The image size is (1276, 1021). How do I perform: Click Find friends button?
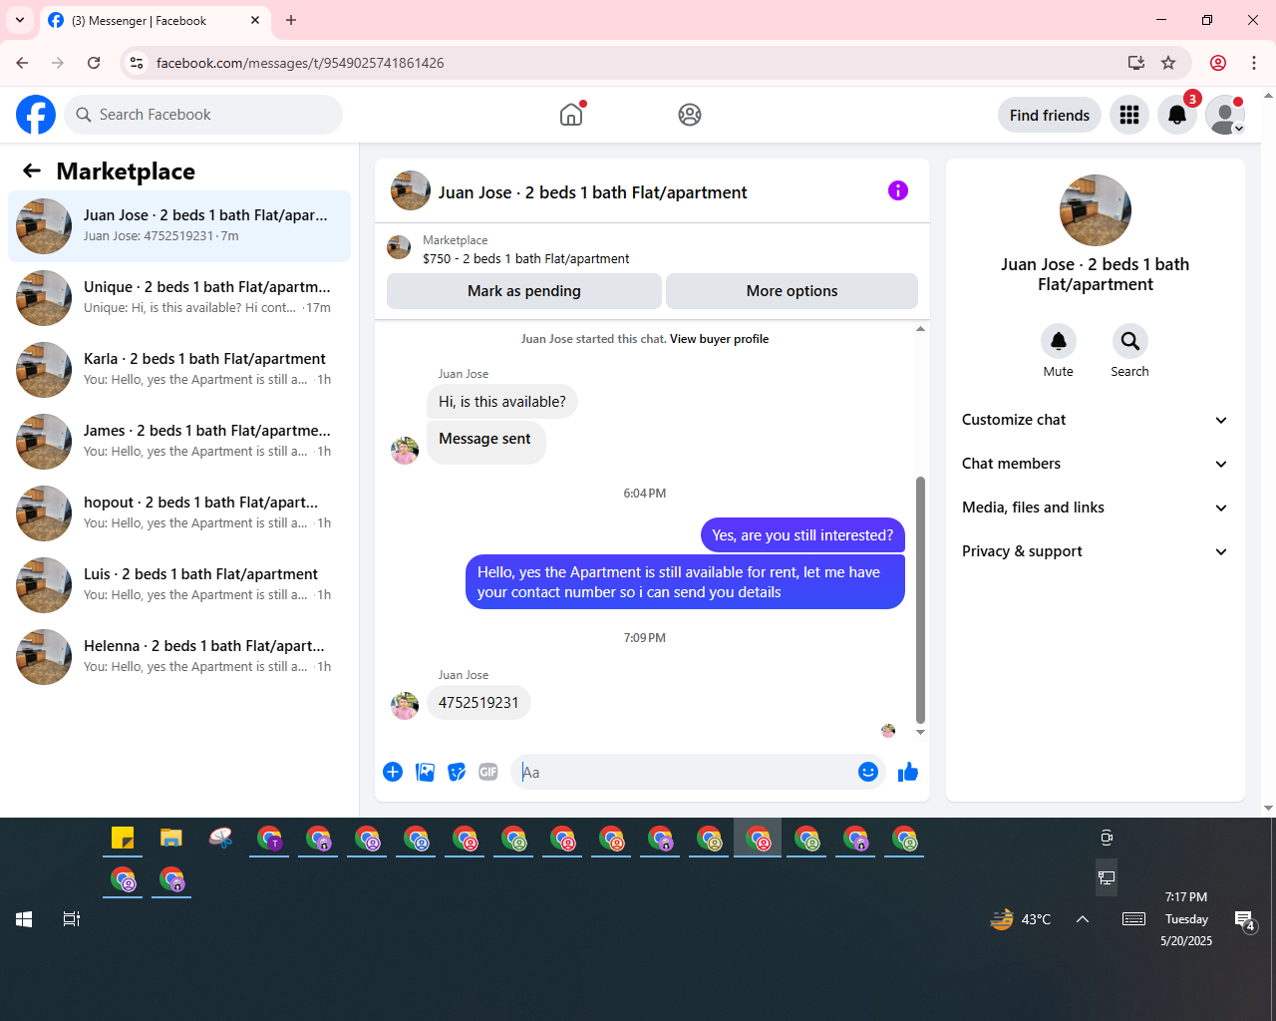[1050, 115]
